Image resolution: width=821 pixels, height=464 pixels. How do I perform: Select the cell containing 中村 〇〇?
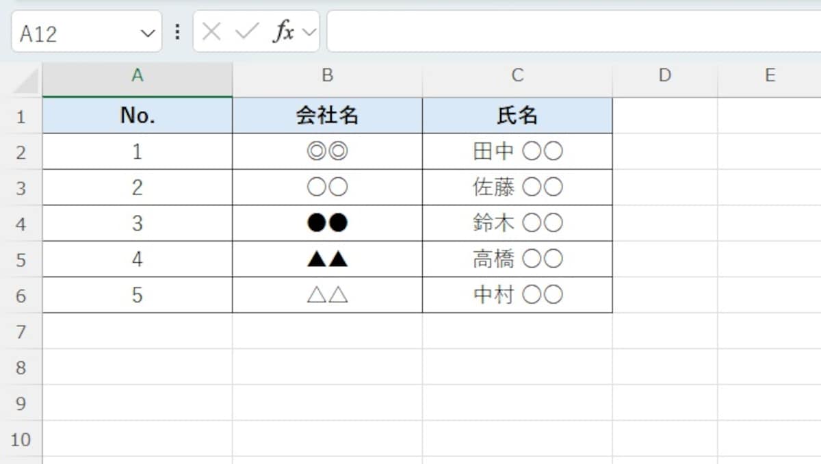517,294
